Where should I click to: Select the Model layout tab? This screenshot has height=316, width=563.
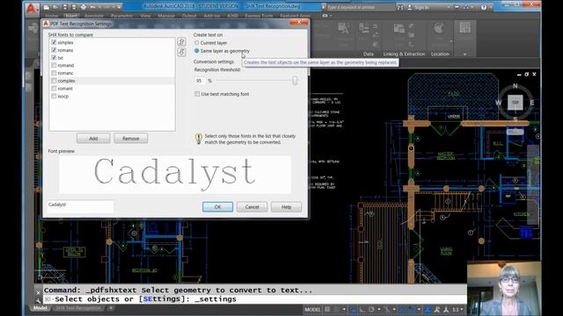click(40, 308)
